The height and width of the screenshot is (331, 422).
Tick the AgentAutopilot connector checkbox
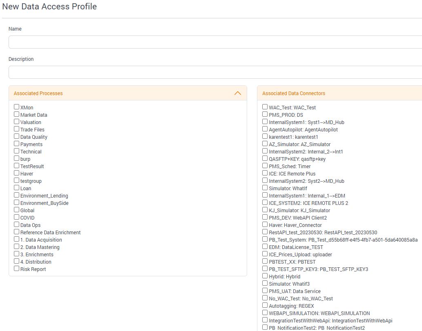[x=265, y=129]
